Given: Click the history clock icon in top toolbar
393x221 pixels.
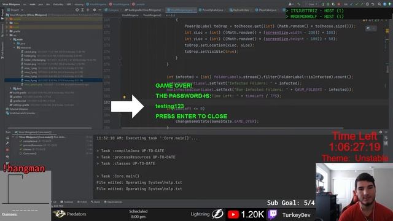Looking at the screenshot, I should [367, 4].
